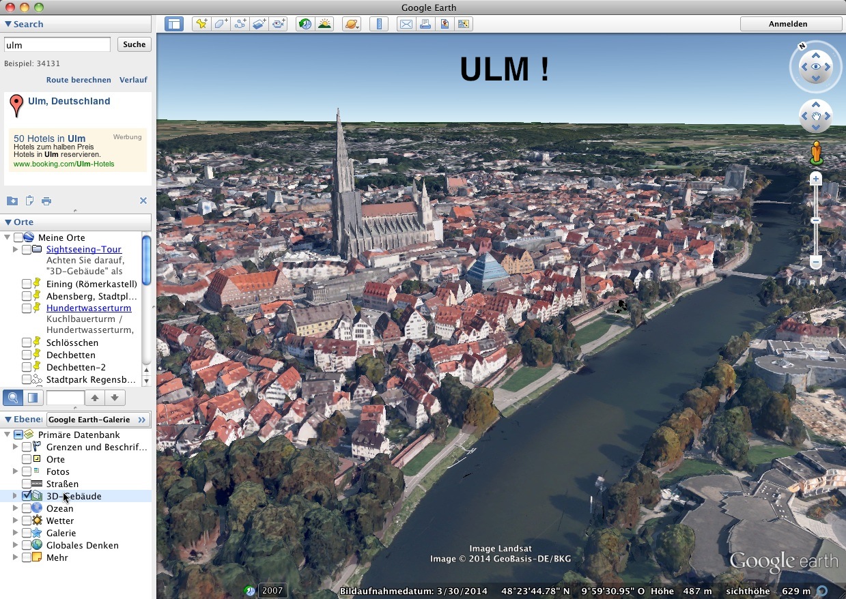The height and width of the screenshot is (599, 846).
Task: Open the planet selection dropdown
Action: [351, 24]
